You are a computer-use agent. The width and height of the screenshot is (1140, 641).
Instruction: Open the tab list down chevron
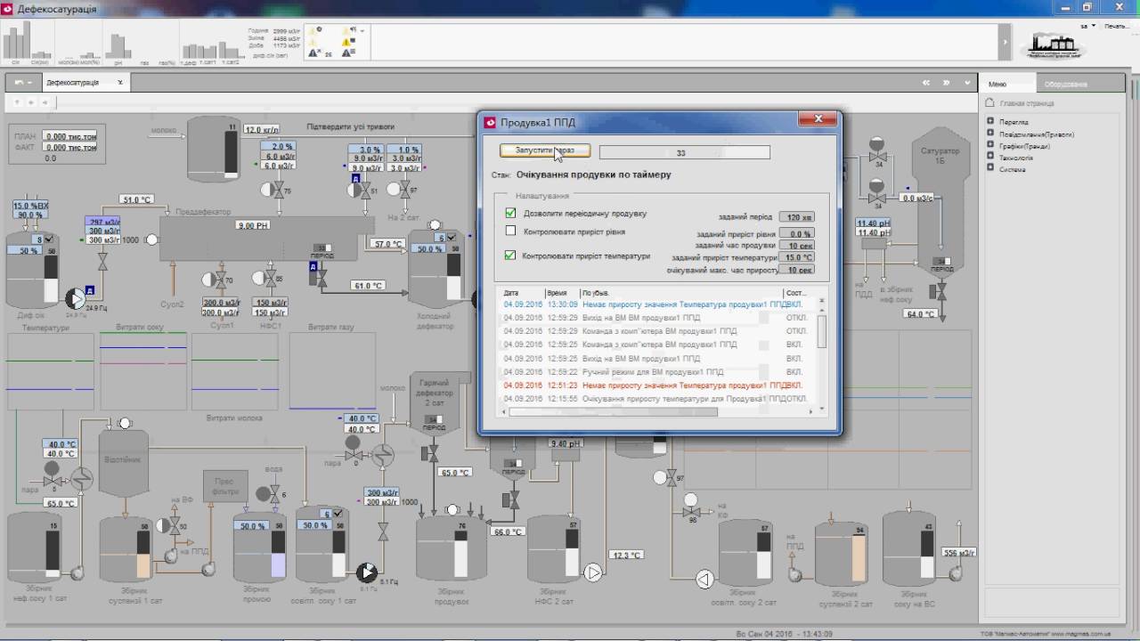969,83
